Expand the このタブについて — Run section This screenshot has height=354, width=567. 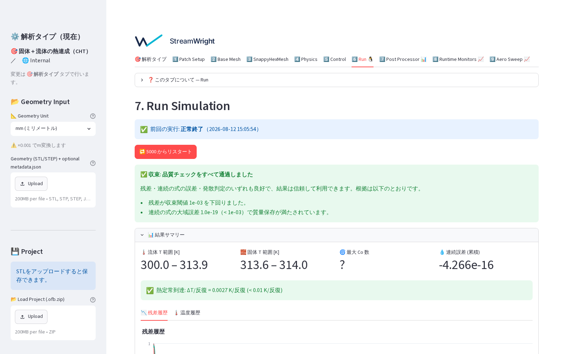coord(337,80)
